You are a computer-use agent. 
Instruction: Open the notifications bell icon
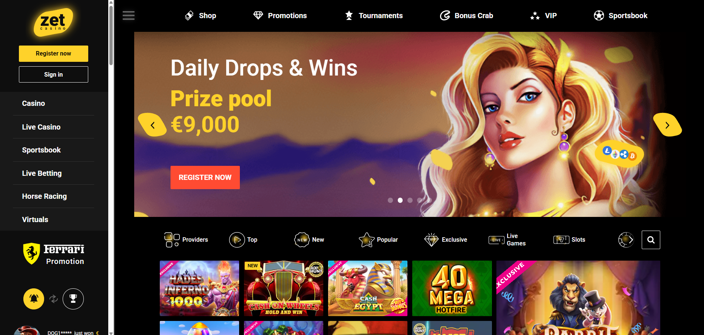(x=34, y=299)
